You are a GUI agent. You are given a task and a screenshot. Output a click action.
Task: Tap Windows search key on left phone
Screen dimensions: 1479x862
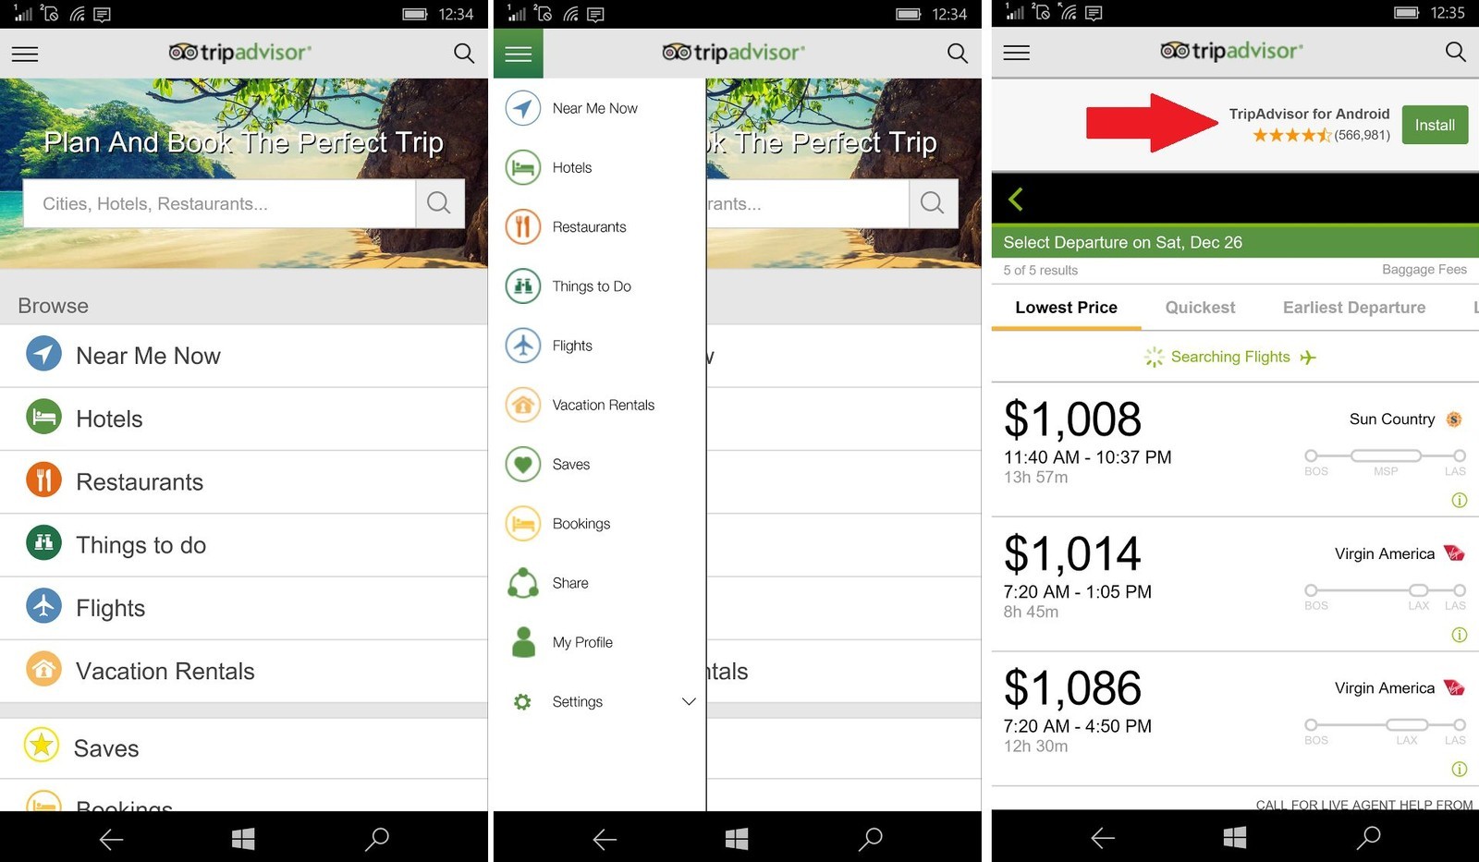(x=377, y=838)
